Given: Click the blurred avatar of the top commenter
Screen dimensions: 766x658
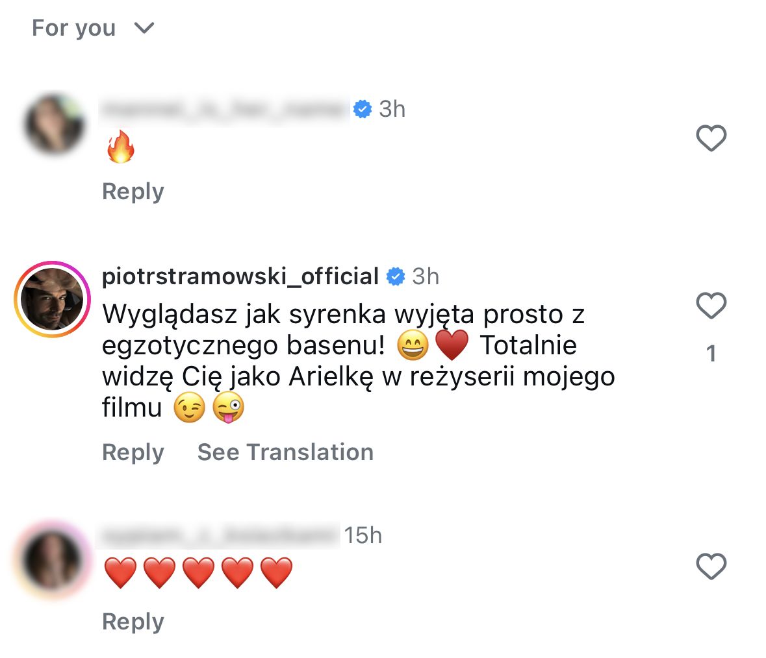Looking at the screenshot, I should [55, 124].
